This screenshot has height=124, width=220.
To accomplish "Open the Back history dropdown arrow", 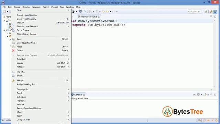I will point(110,11).
